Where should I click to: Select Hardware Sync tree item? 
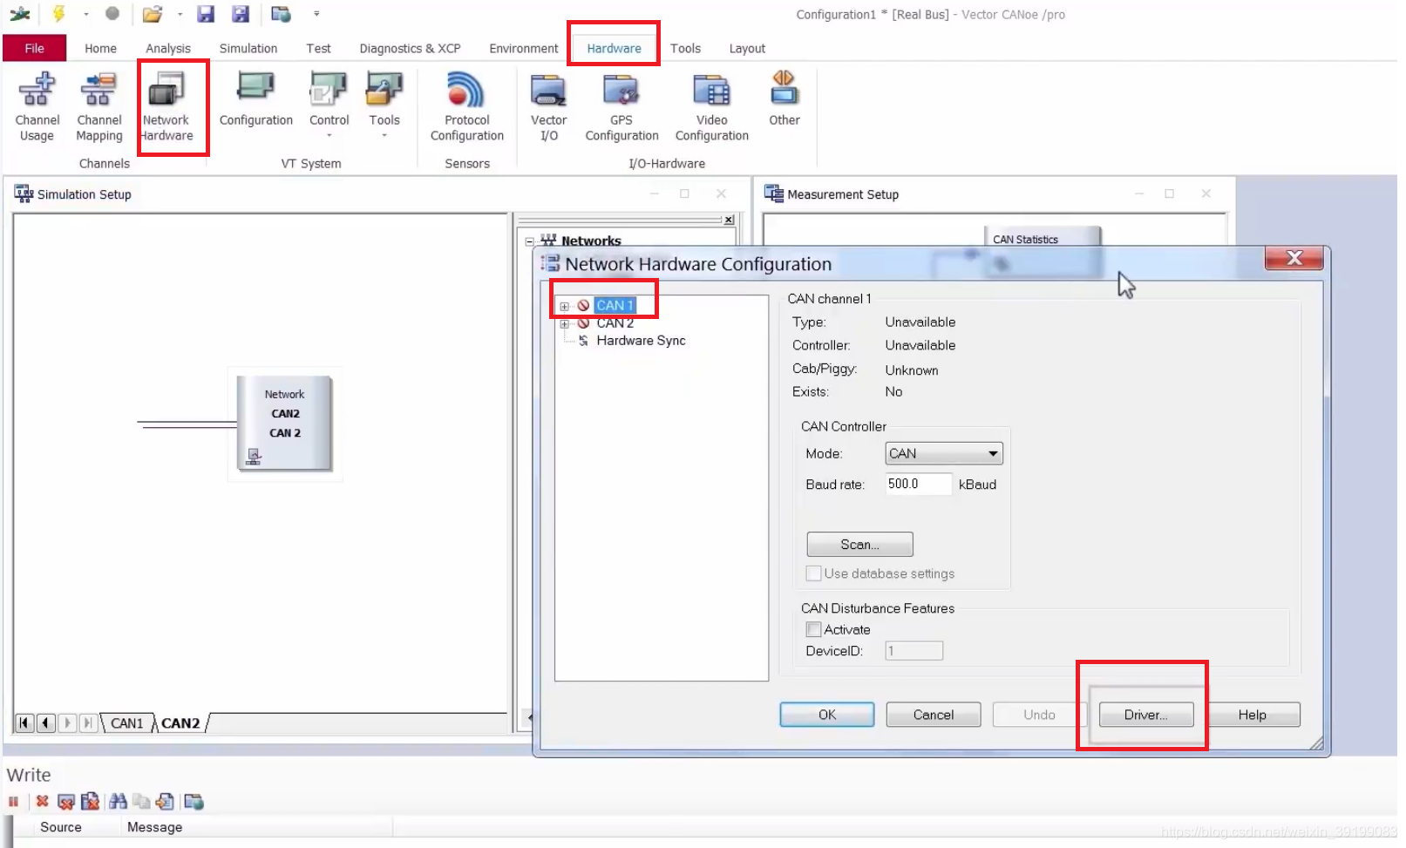641,341
